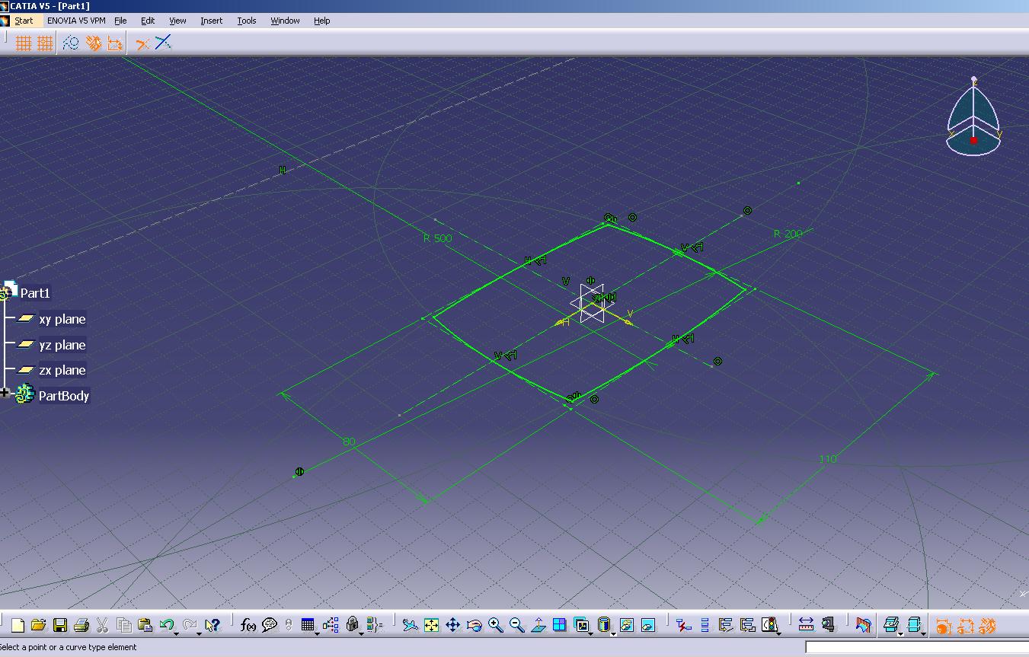
Task: Copy selection using Copy icon
Action: (x=124, y=625)
